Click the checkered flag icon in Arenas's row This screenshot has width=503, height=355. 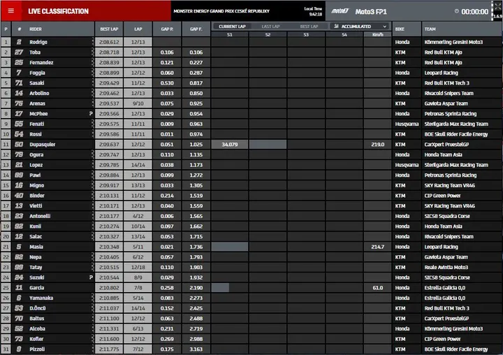coord(93,103)
